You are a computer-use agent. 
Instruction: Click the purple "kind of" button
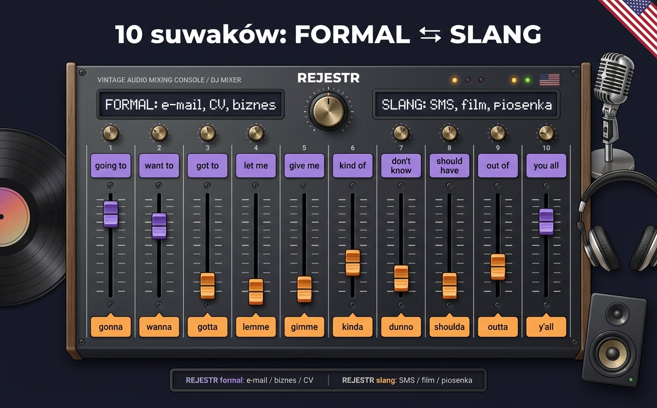353,166
